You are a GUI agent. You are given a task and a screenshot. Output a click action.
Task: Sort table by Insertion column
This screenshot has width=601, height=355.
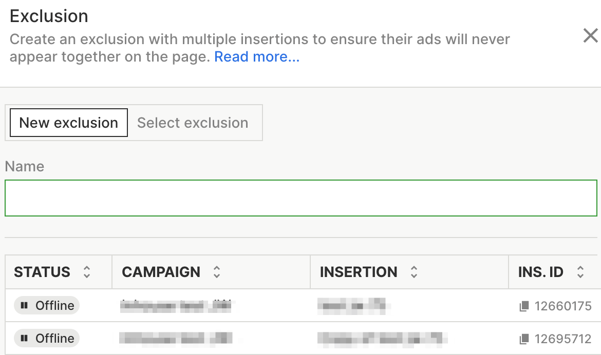coord(414,272)
